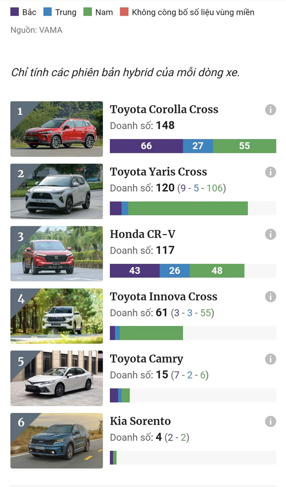
Task: Open Toyota Camry info icon
Action: click(x=270, y=359)
